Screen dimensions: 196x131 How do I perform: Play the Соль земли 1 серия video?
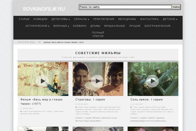pos(152,81)
